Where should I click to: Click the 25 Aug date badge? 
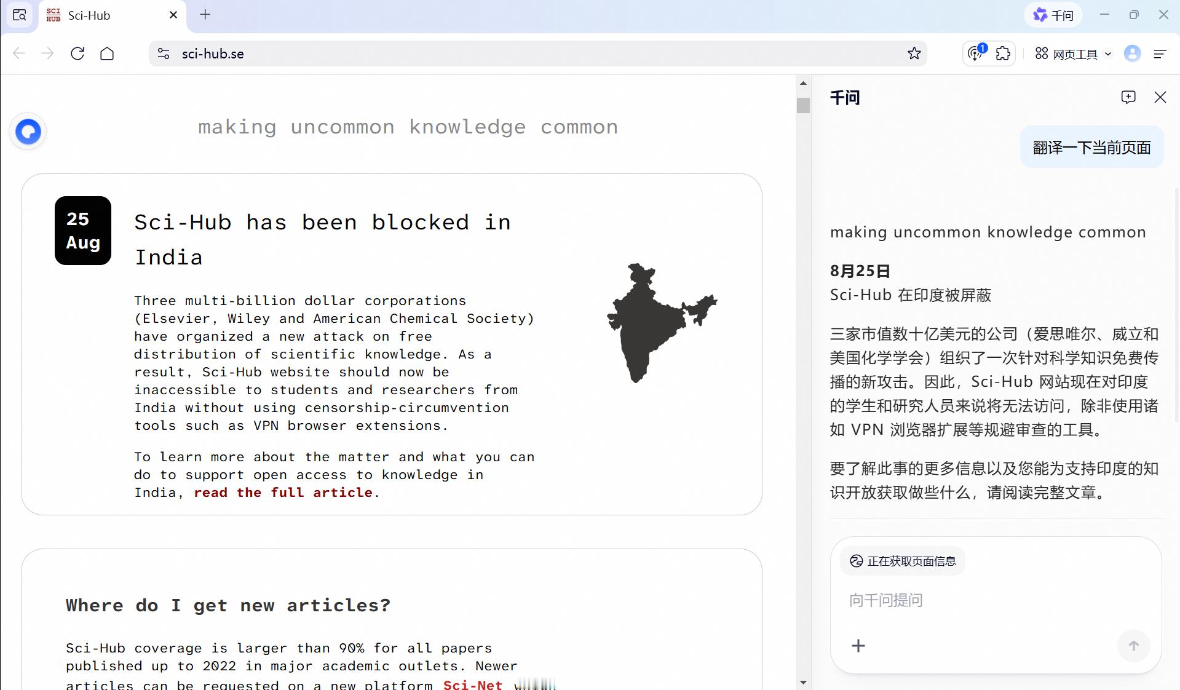pos(83,231)
